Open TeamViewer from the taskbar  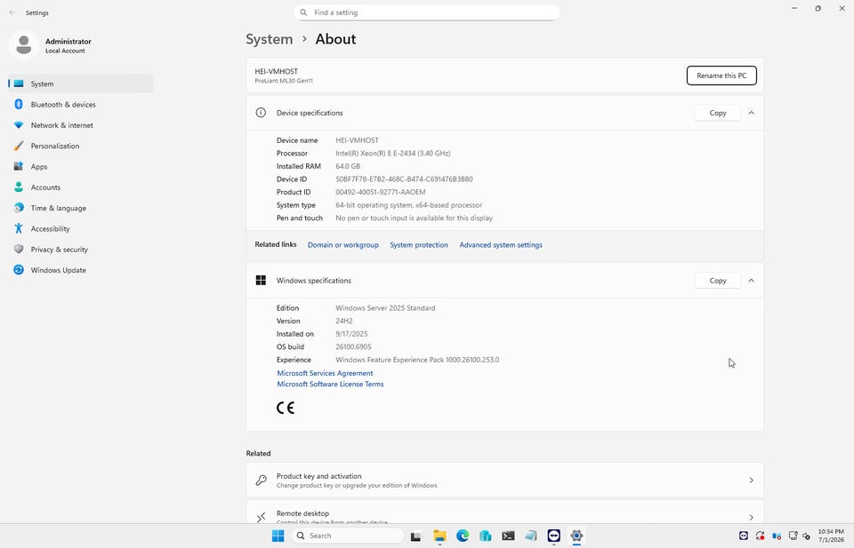click(554, 536)
